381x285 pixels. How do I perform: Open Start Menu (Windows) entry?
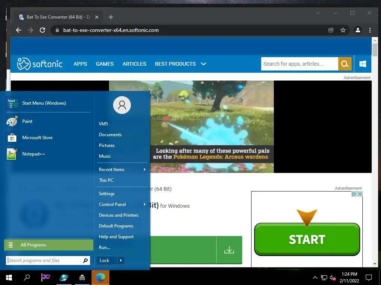[x=48, y=103]
